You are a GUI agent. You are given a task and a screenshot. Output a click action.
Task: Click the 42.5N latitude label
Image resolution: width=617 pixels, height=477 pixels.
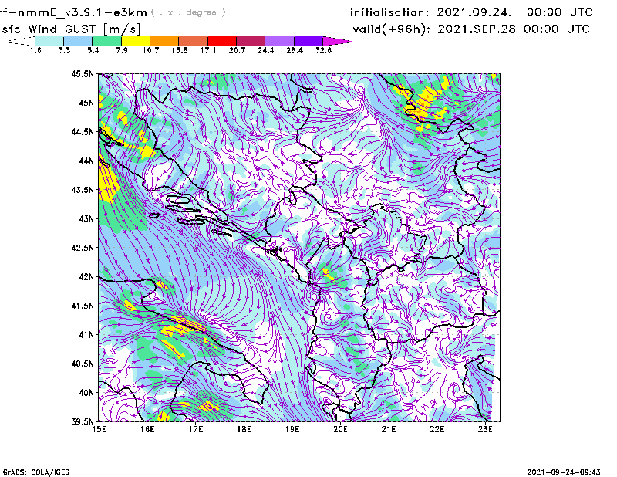83,248
